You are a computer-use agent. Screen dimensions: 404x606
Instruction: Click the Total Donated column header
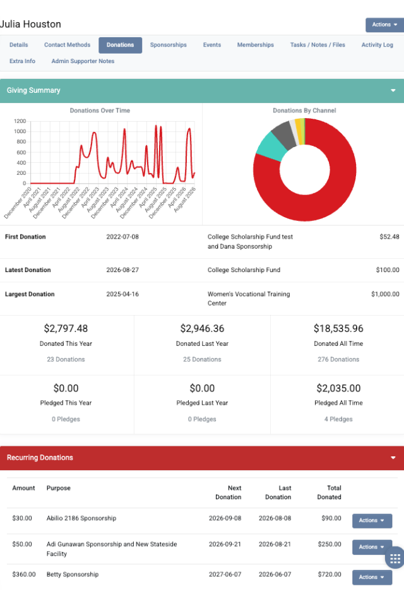(x=329, y=493)
